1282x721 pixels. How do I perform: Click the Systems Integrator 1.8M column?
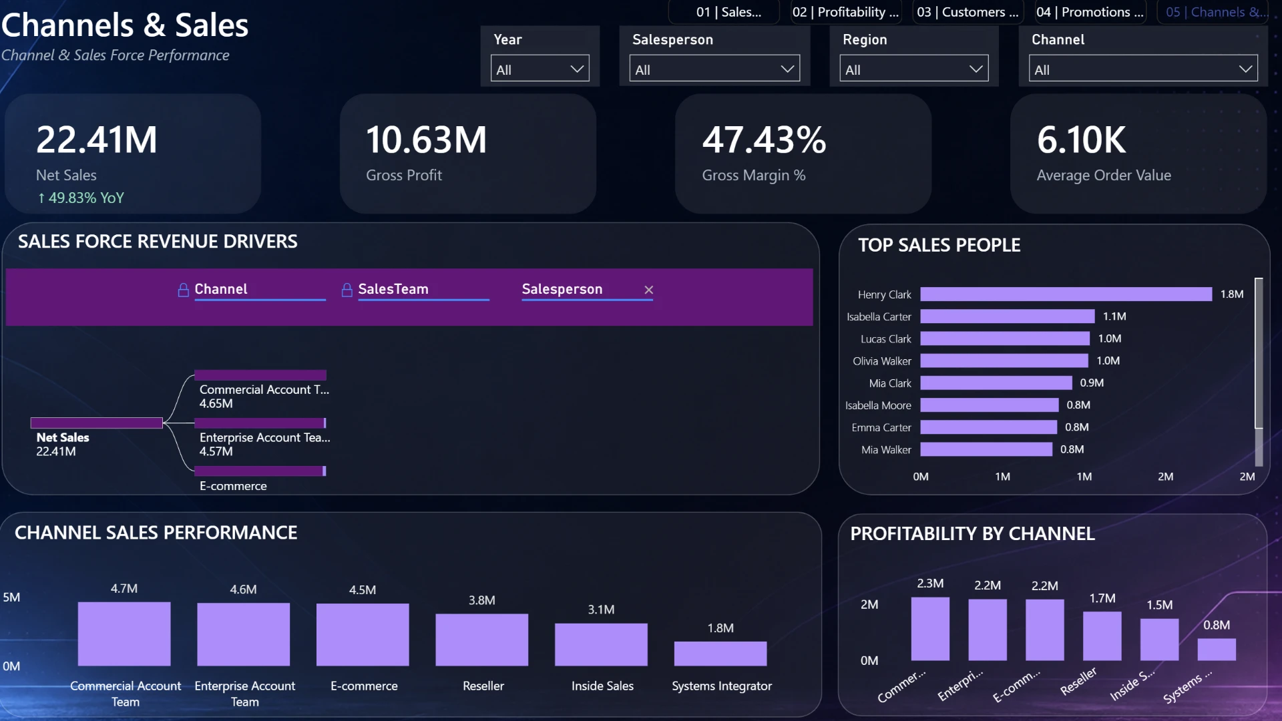coord(720,654)
